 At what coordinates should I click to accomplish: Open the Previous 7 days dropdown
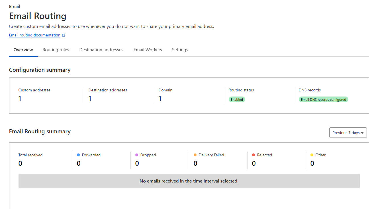tap(348, 133)
